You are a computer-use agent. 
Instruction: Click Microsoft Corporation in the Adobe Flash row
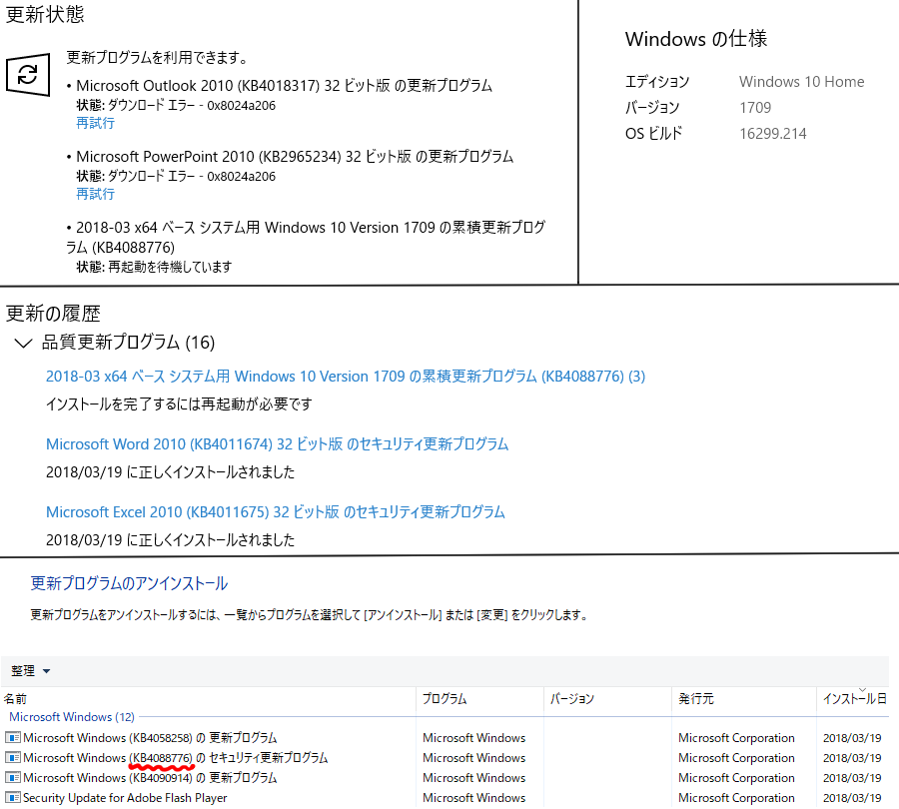pyautogui.click(x=736, y=798)
